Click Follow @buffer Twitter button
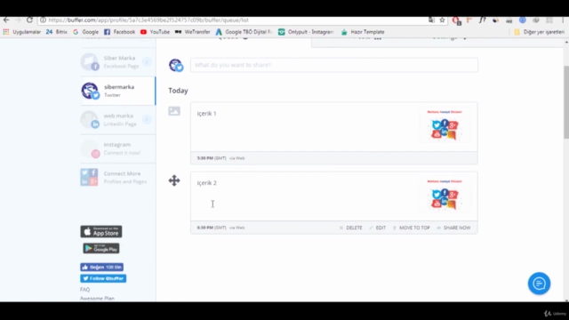Screen dimensions: 569x320 click(103, 278)
